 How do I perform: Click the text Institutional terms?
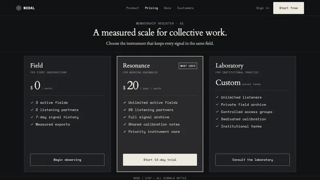click(241, 126)
